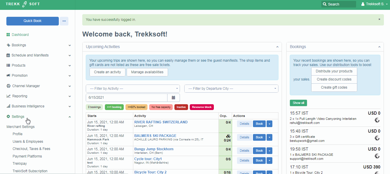The height and width of the screenshot is (174, 390).
Task: Click the Reporting chart icon
Action: [8, 96]
